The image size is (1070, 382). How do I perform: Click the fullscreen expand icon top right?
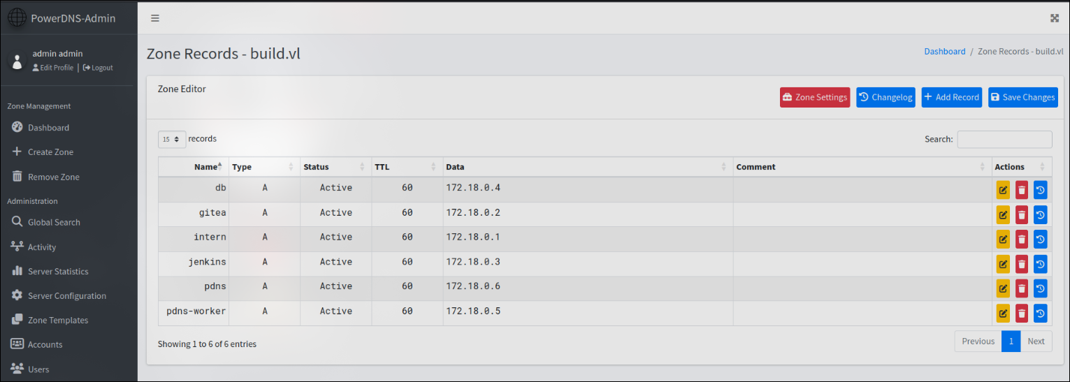[1055, 18]
